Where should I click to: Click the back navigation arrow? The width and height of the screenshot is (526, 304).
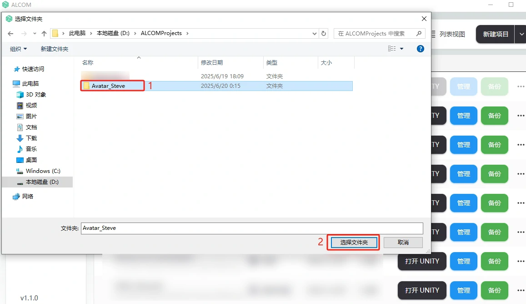coord(11,34)
